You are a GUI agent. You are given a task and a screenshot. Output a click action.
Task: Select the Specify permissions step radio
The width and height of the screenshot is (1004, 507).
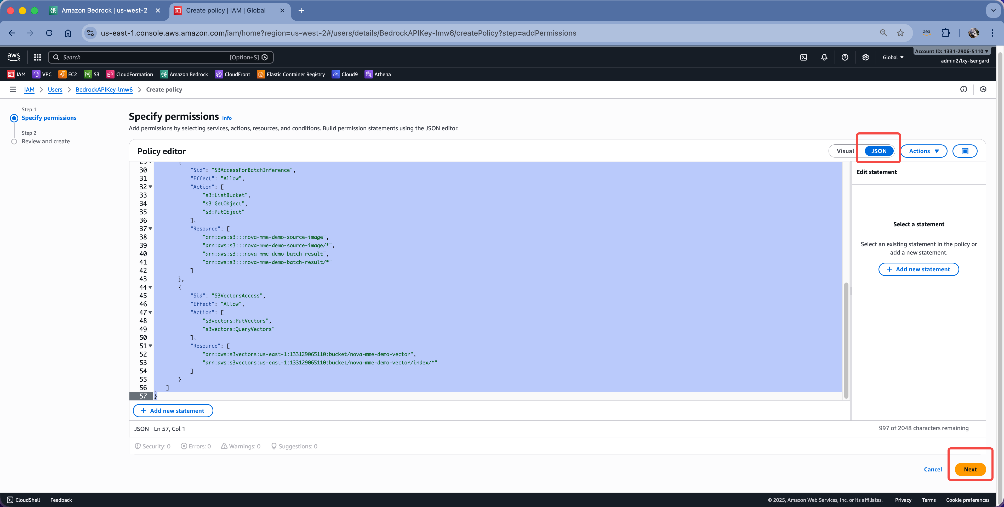14,118
